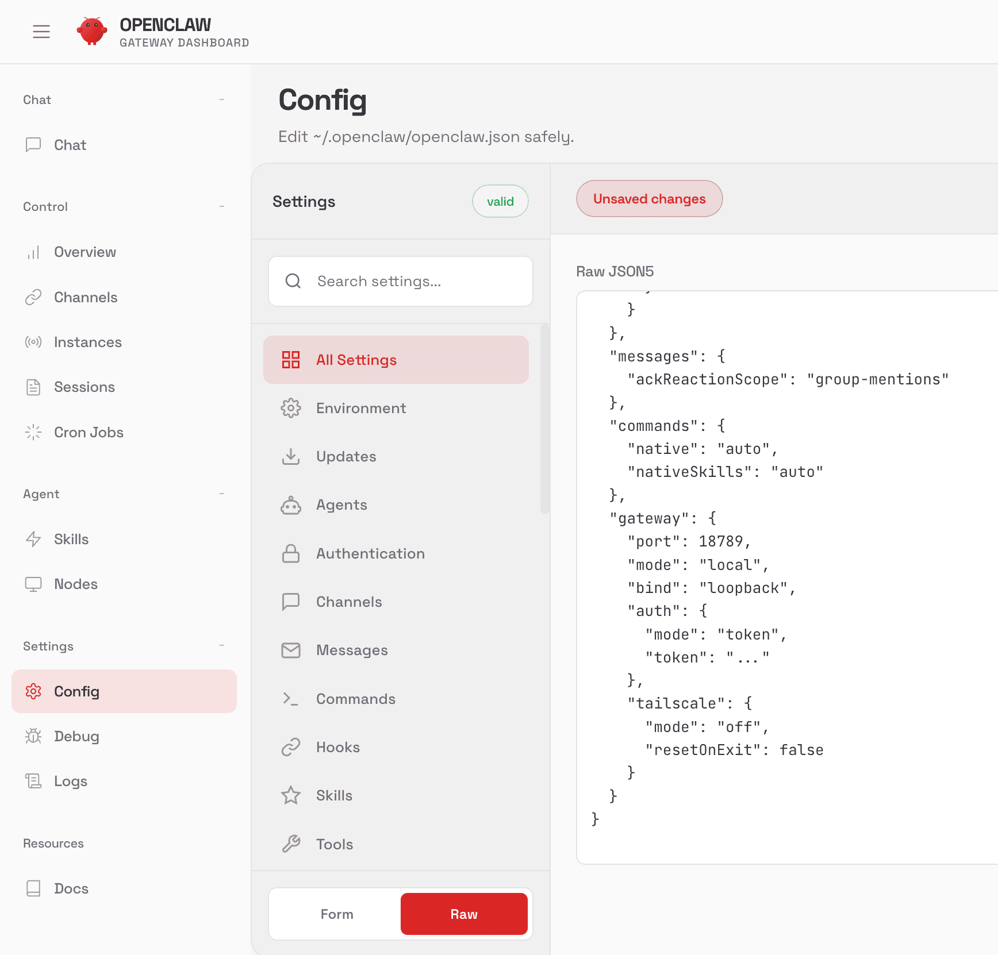Switch config editor to Raw mode
This screenshot has height=955, width=998.
[463, 914]
